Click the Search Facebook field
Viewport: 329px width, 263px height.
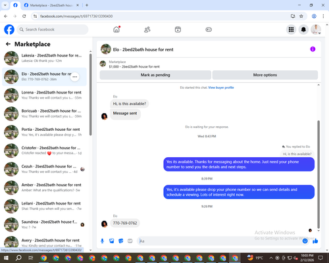coord(53,30)
